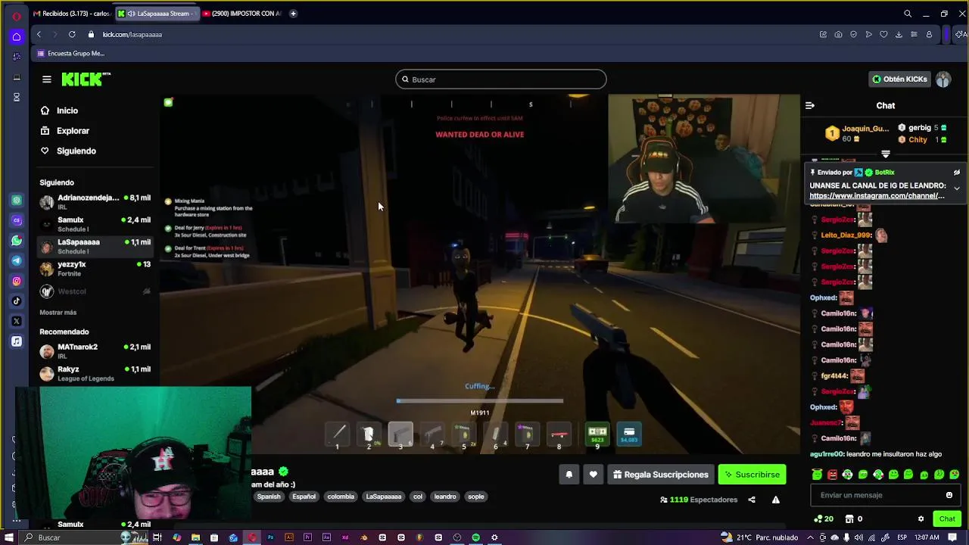This screenshot has width=969, height=545.
Task: Click Regala Suscripciones button
Action: click(x=660, y=475)
